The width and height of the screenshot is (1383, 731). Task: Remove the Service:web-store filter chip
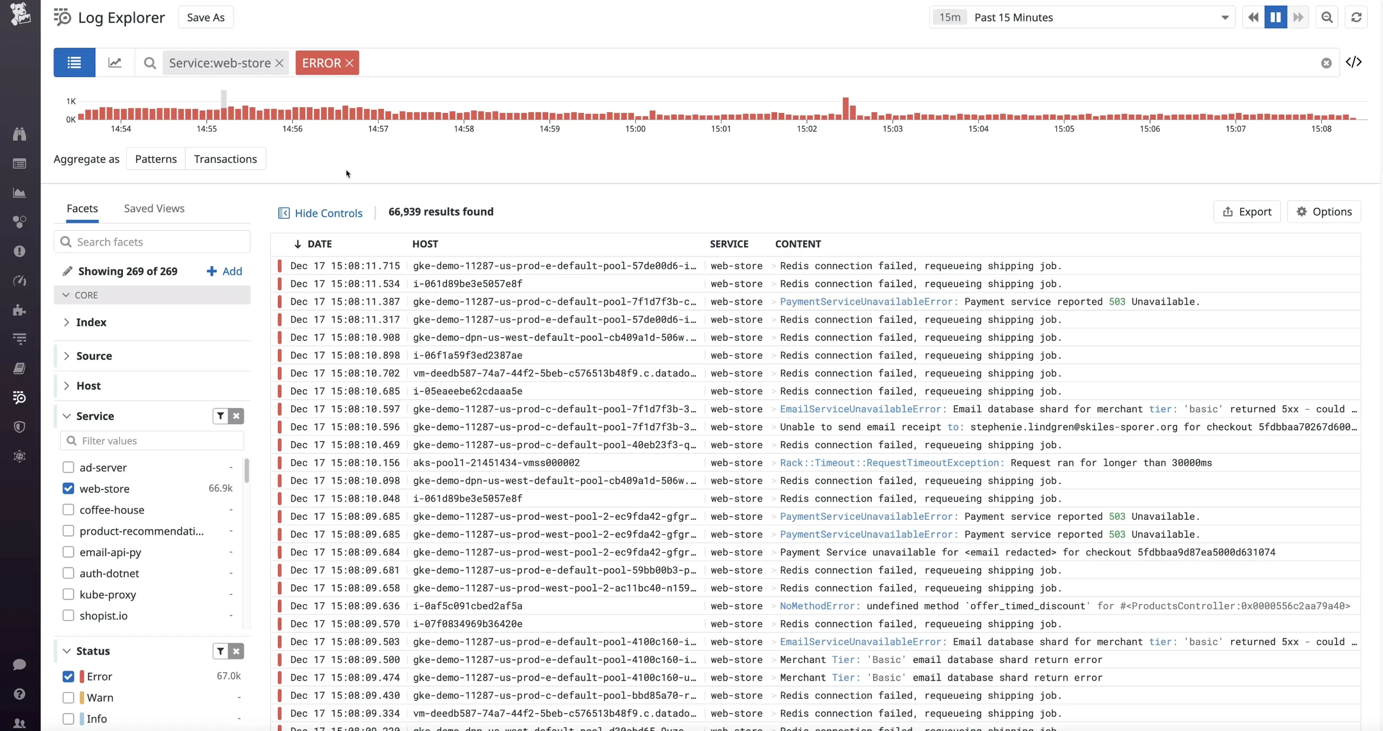pyautogui.click(x=279, y=63)
